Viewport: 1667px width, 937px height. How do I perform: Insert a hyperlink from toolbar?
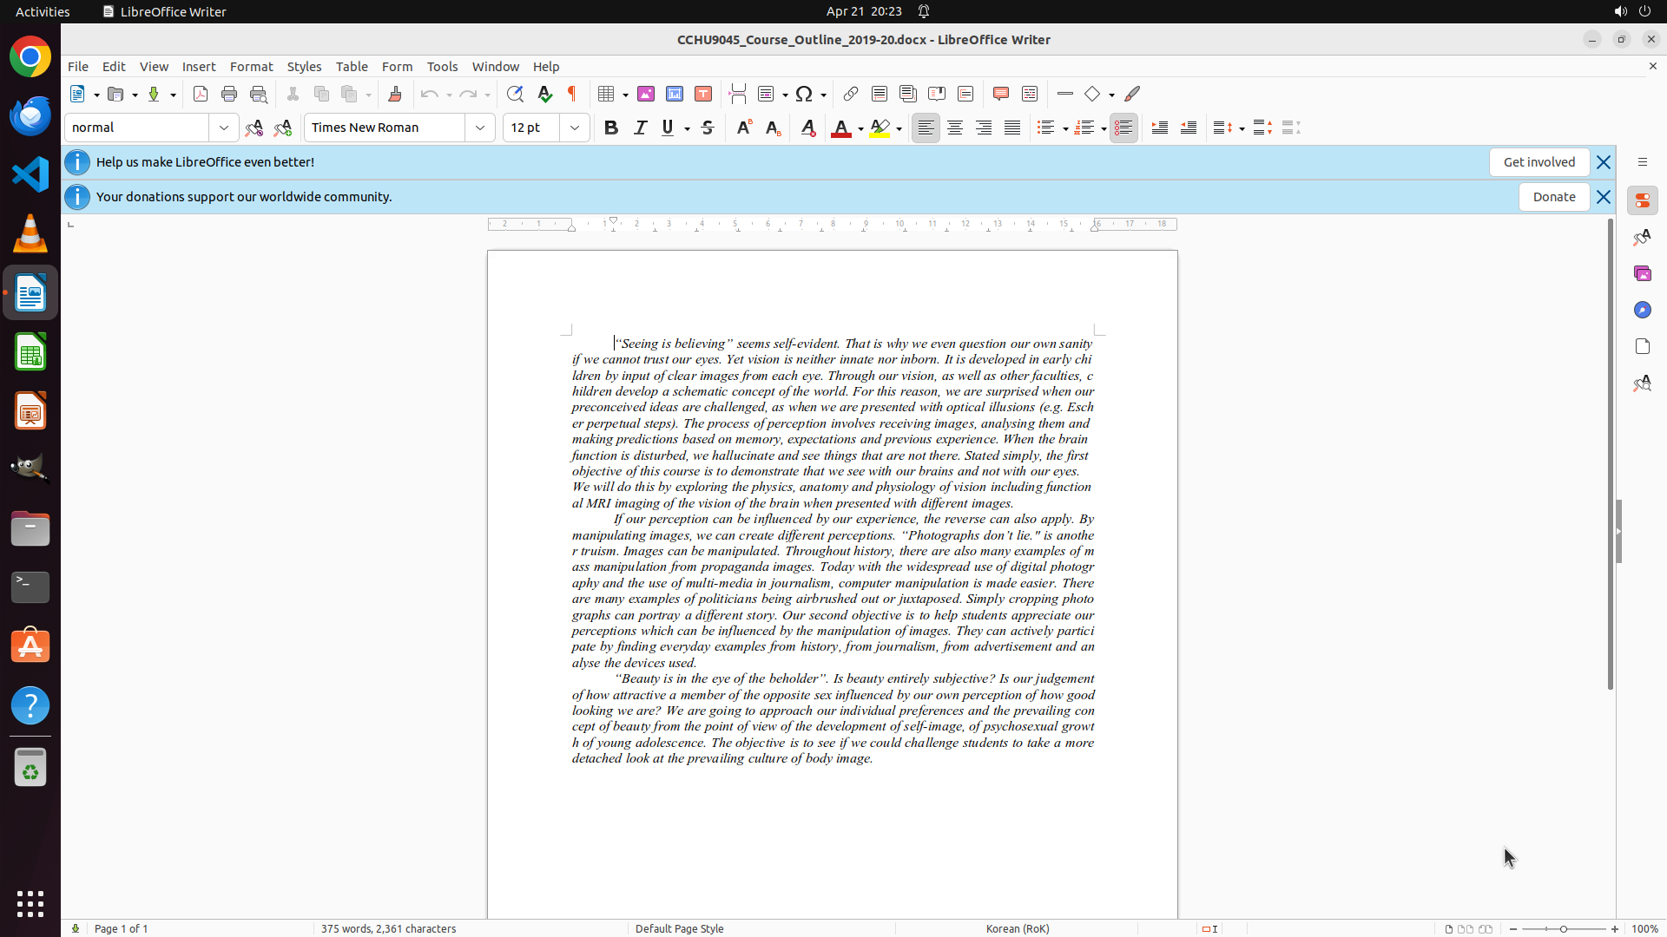[x=851, y=94]
